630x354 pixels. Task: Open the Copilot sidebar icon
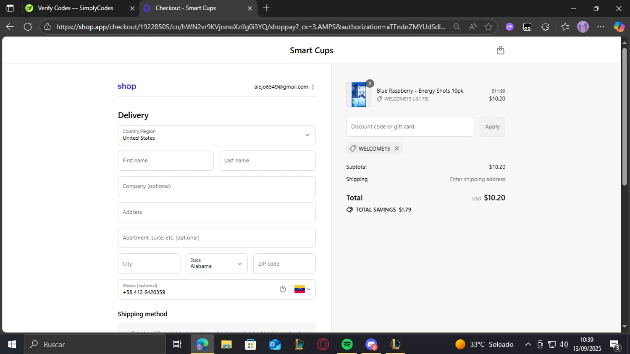pyautogui.click(x=619, y=27)
